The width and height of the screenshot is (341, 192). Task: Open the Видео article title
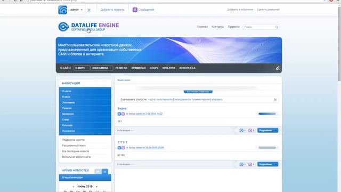coord(122,108)
